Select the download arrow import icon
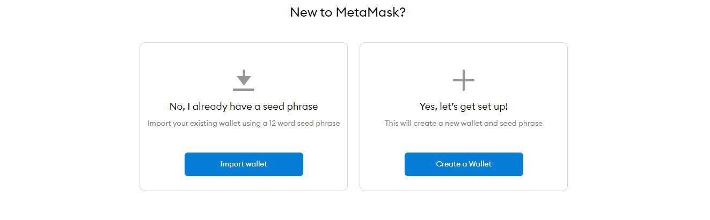This screenshot has height=220, width=710. coord(244,80)
